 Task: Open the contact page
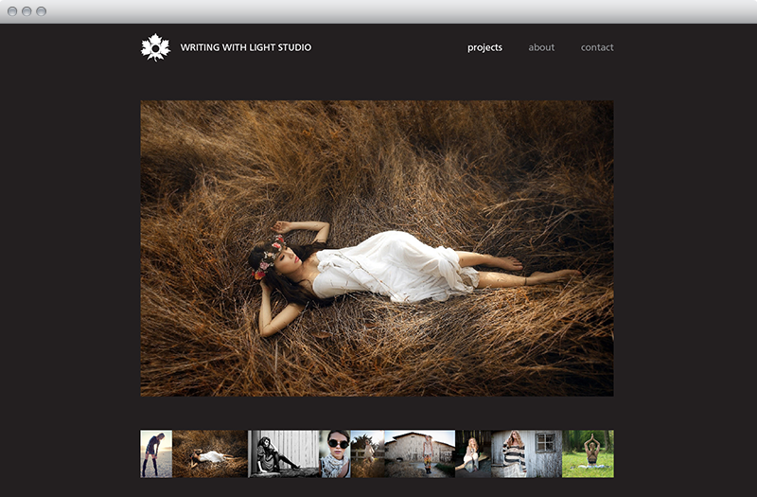(x=597, y=47)
